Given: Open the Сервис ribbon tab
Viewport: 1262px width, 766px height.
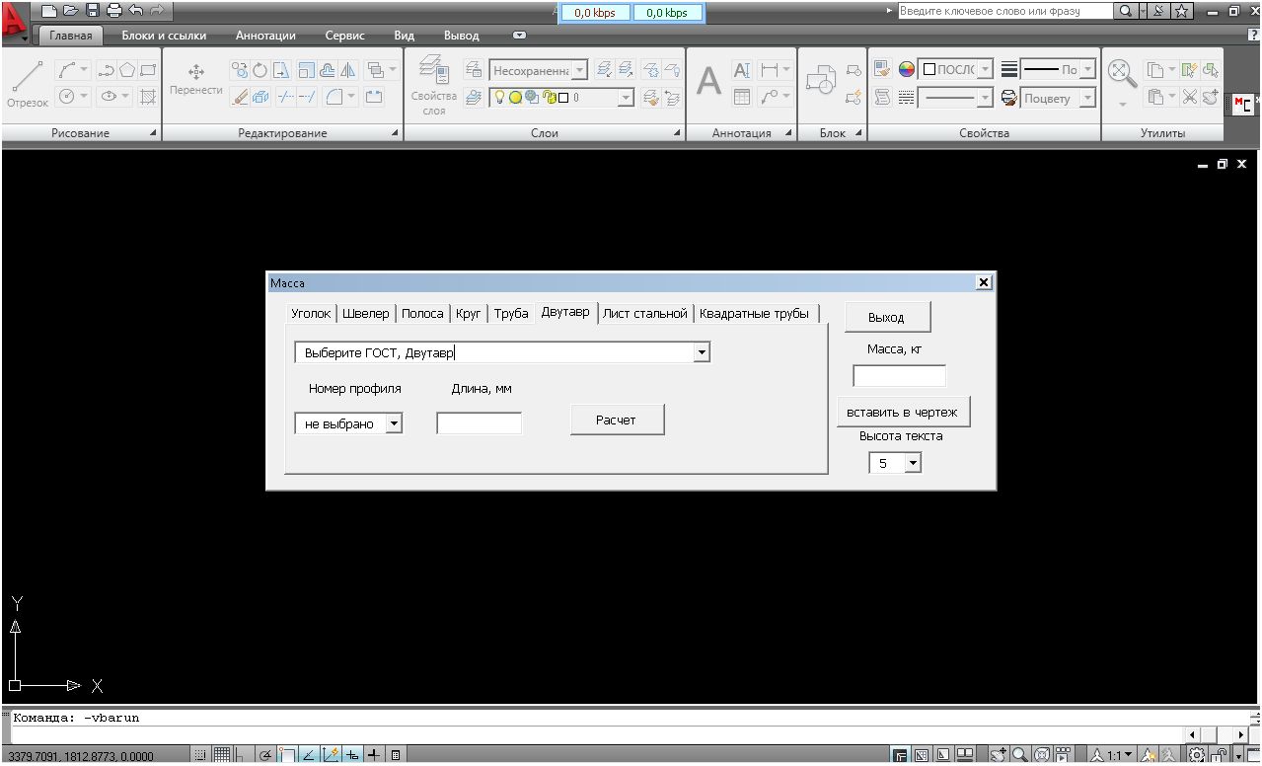Looking at the screenshot, I should 344,36.
